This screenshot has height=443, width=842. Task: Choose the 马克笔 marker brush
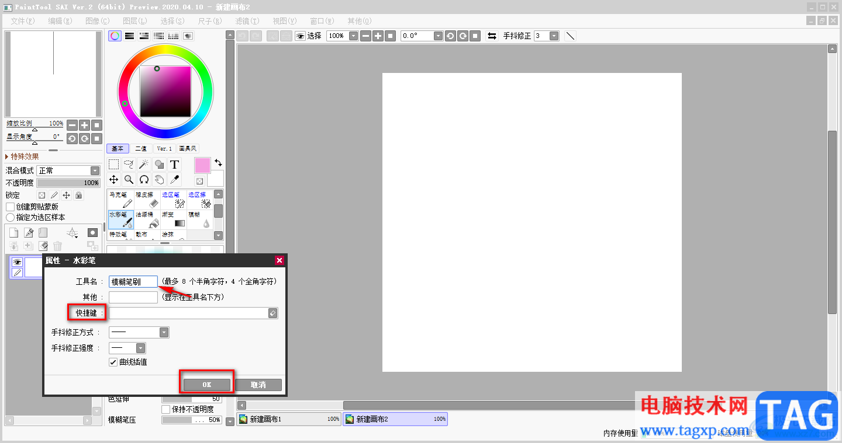121,200
